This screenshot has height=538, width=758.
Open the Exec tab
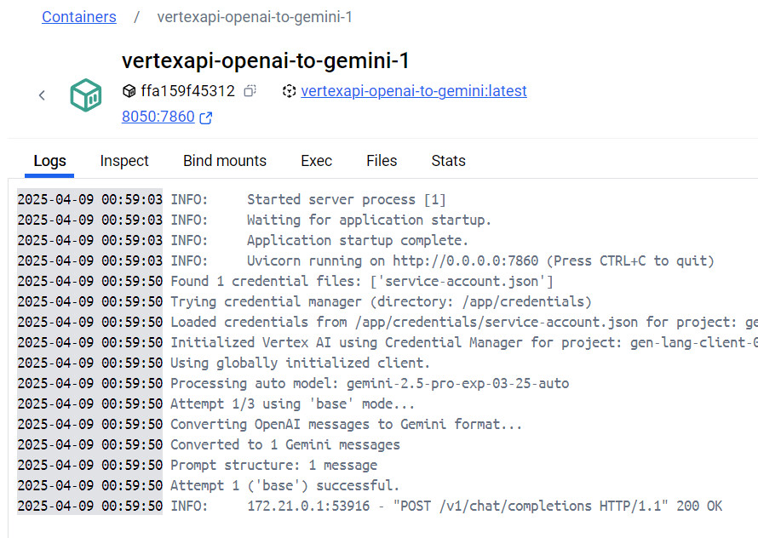(x=316, y=161)
